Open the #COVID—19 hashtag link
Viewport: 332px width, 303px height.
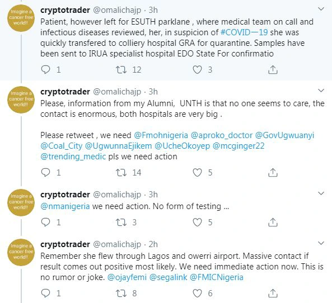point(244,32)
